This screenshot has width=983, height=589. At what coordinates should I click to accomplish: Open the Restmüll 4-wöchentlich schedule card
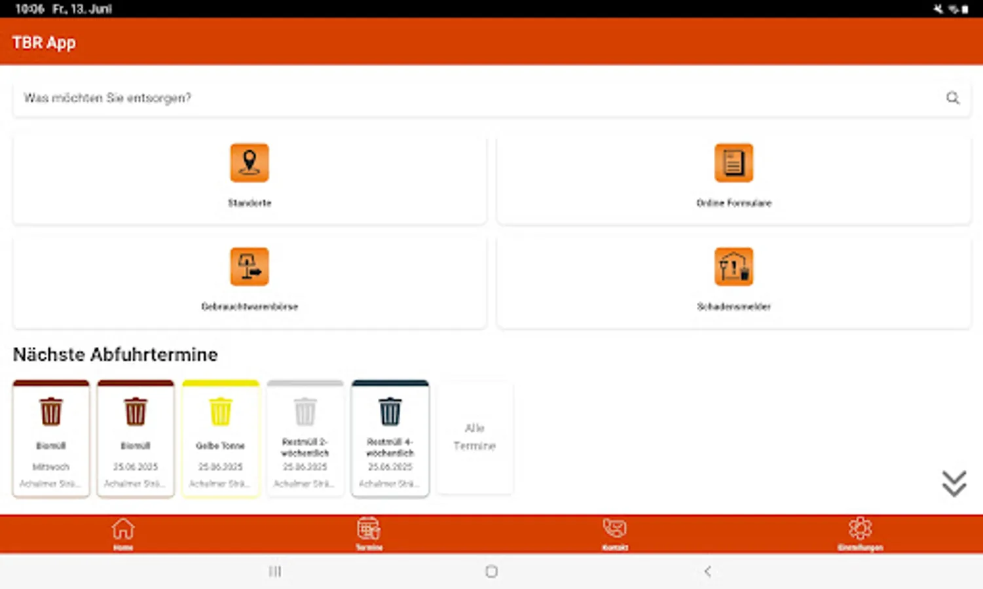390,437
